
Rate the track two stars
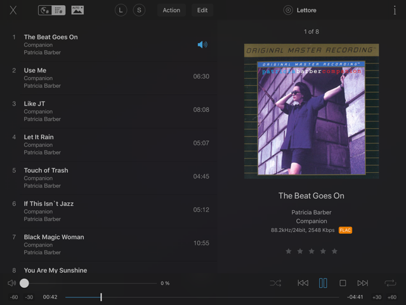tap(300, 251)
